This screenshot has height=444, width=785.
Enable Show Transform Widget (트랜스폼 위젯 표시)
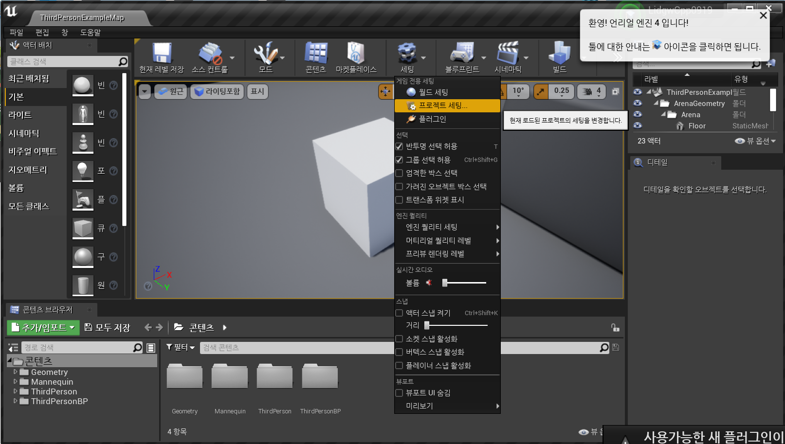[x=399, y=200]
